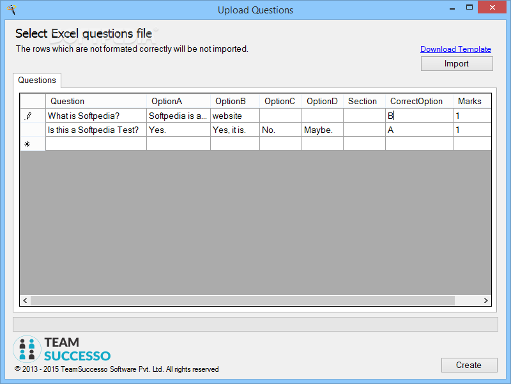This screenshot has height=384, width=511.
Task: Select the 'No.' OptionC cell
Action: tap(280, 130)
